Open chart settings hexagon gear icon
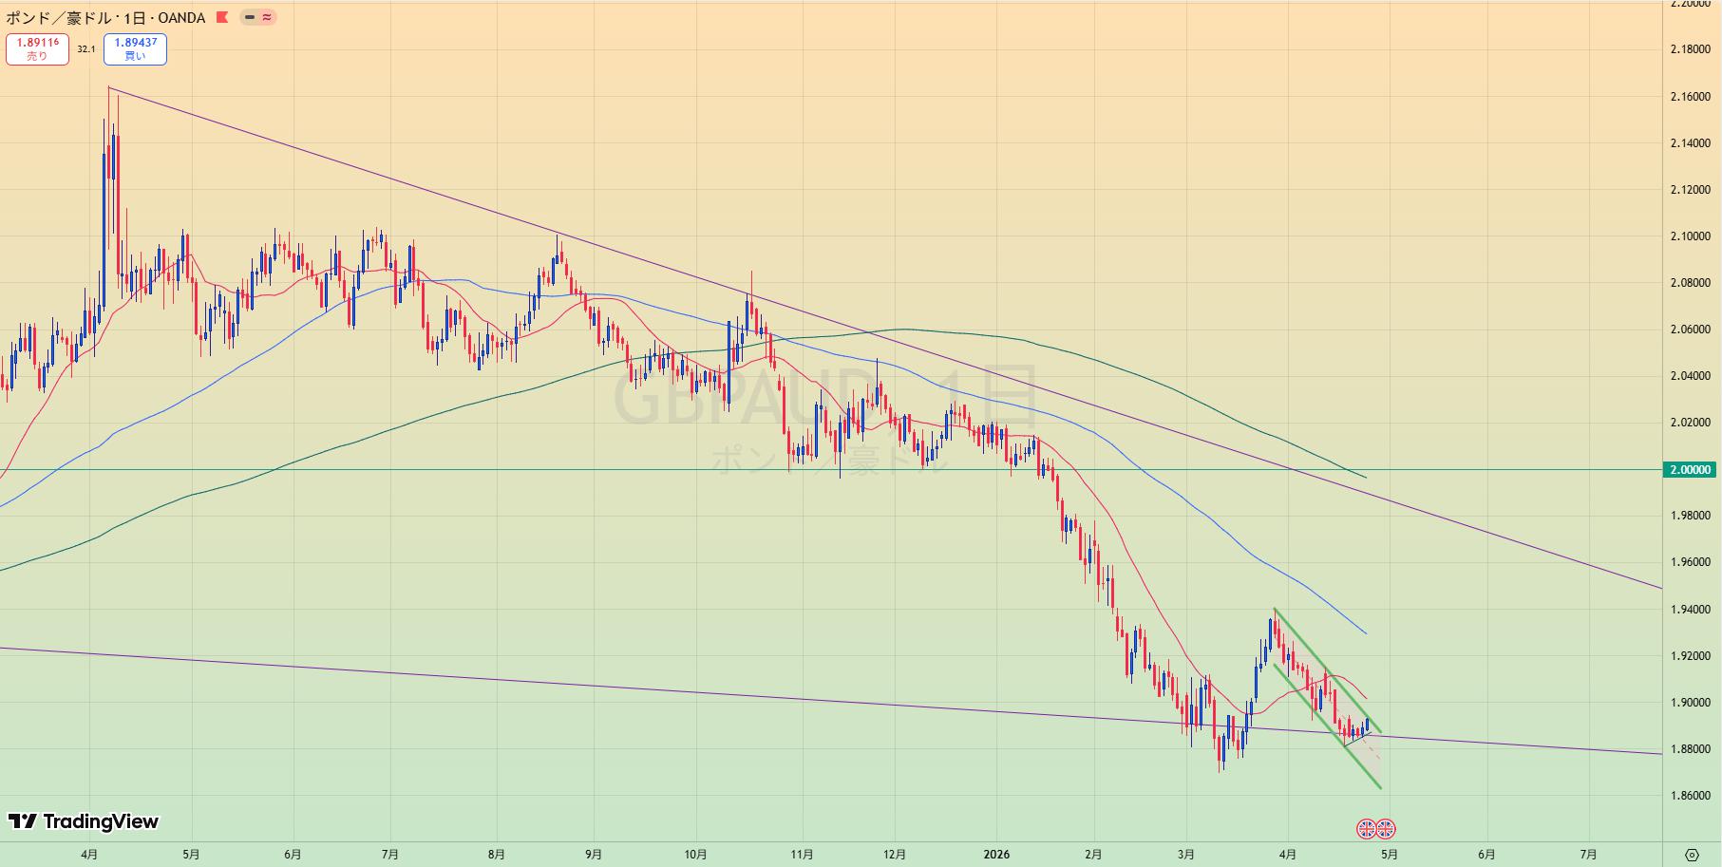Screen dimensions: 1722x867 click(x=1692, y=855)
